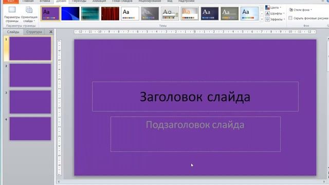Open the Эффекты theme effects dropdown
This screenshot has width=329, height=185.
[275, 20]
